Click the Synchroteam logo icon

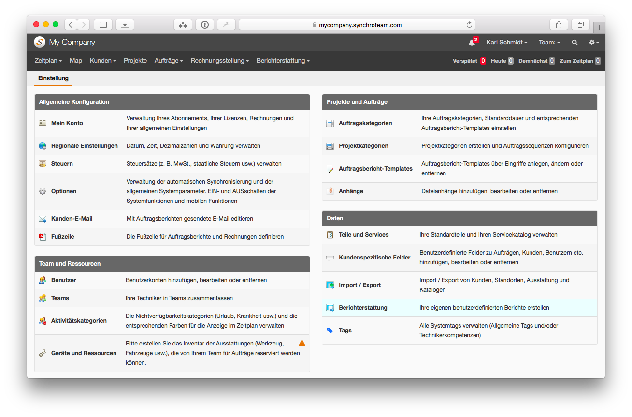(40, 42)
